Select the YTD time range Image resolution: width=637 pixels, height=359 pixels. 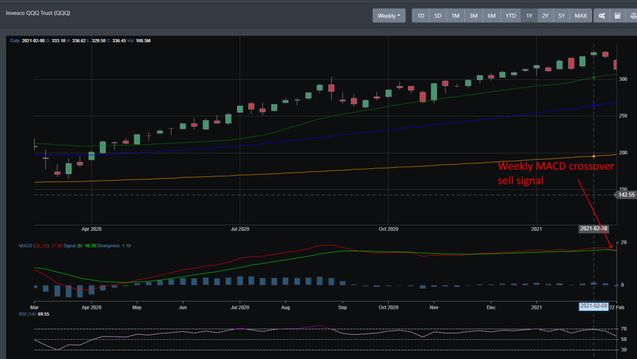coord(511,16)
